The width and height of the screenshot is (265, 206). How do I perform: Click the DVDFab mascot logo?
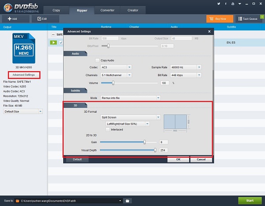pyautogui.click(x=8, y=8)
